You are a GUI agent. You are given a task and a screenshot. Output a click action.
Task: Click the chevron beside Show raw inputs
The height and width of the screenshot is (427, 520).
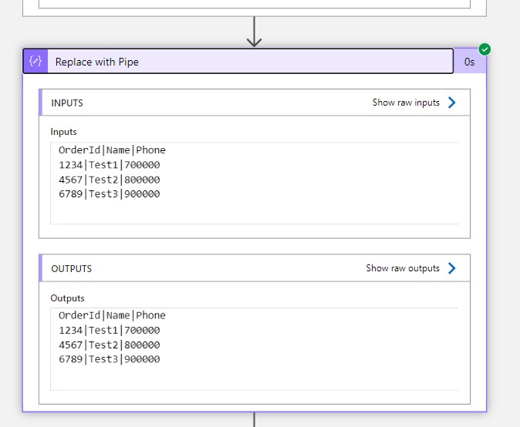[452, 103]
